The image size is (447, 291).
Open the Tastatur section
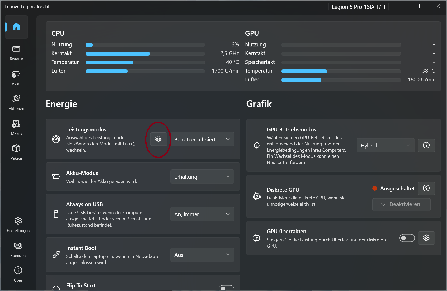[x=16, y=53]
